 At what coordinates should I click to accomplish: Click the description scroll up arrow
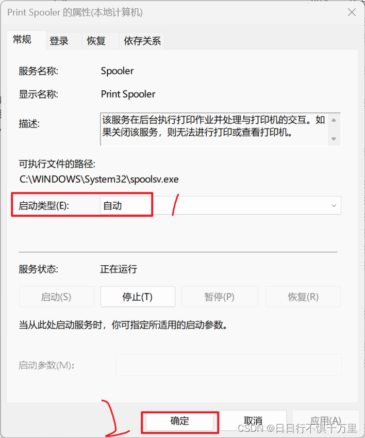coord(334,120)
